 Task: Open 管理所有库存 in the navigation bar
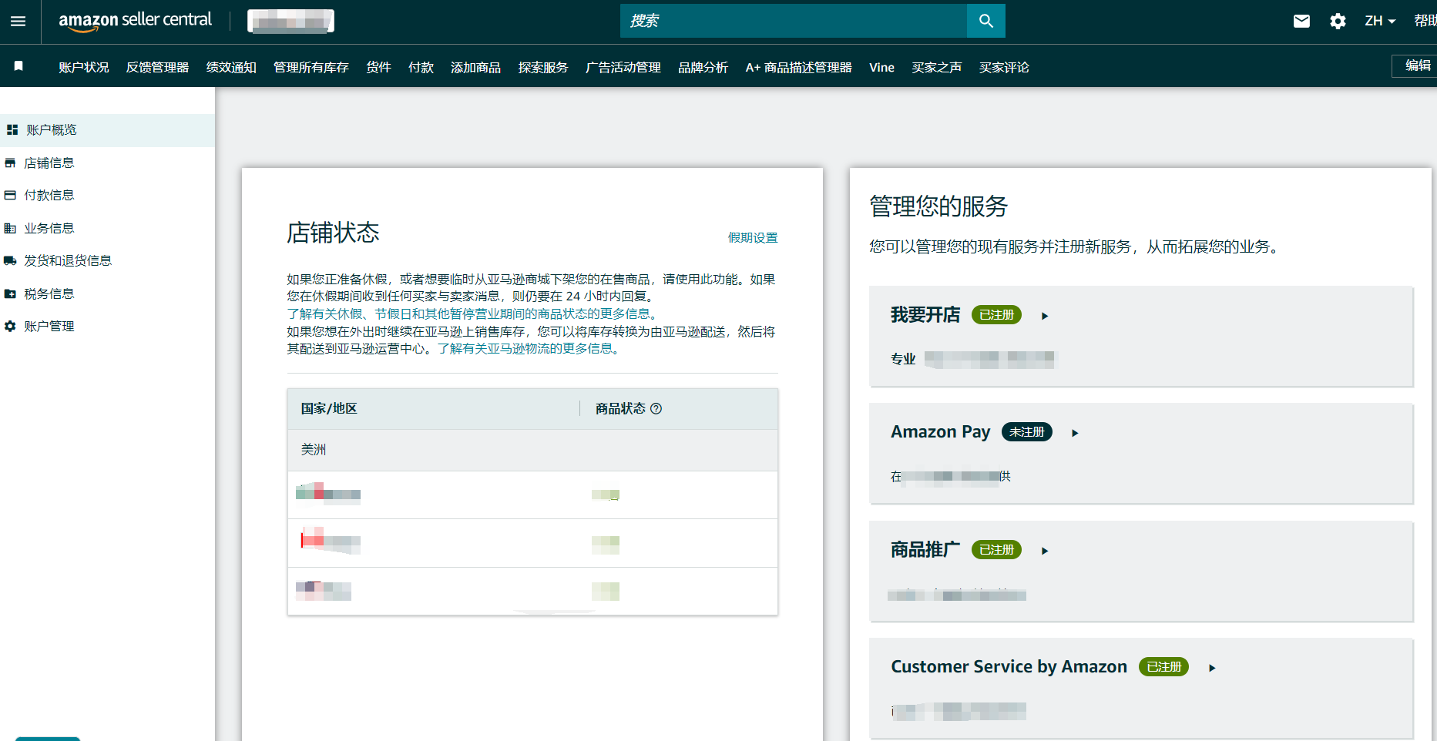point(311,67)
